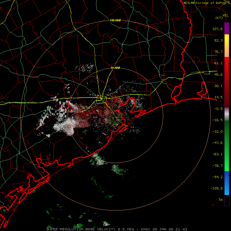
Task: Select the 61.2 legend value
Action: click(218, 63)
